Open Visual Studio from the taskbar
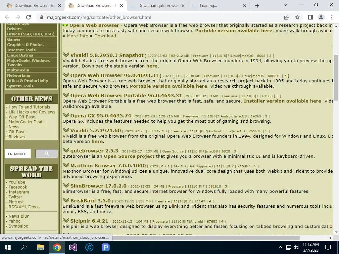 tap(73, 247)
